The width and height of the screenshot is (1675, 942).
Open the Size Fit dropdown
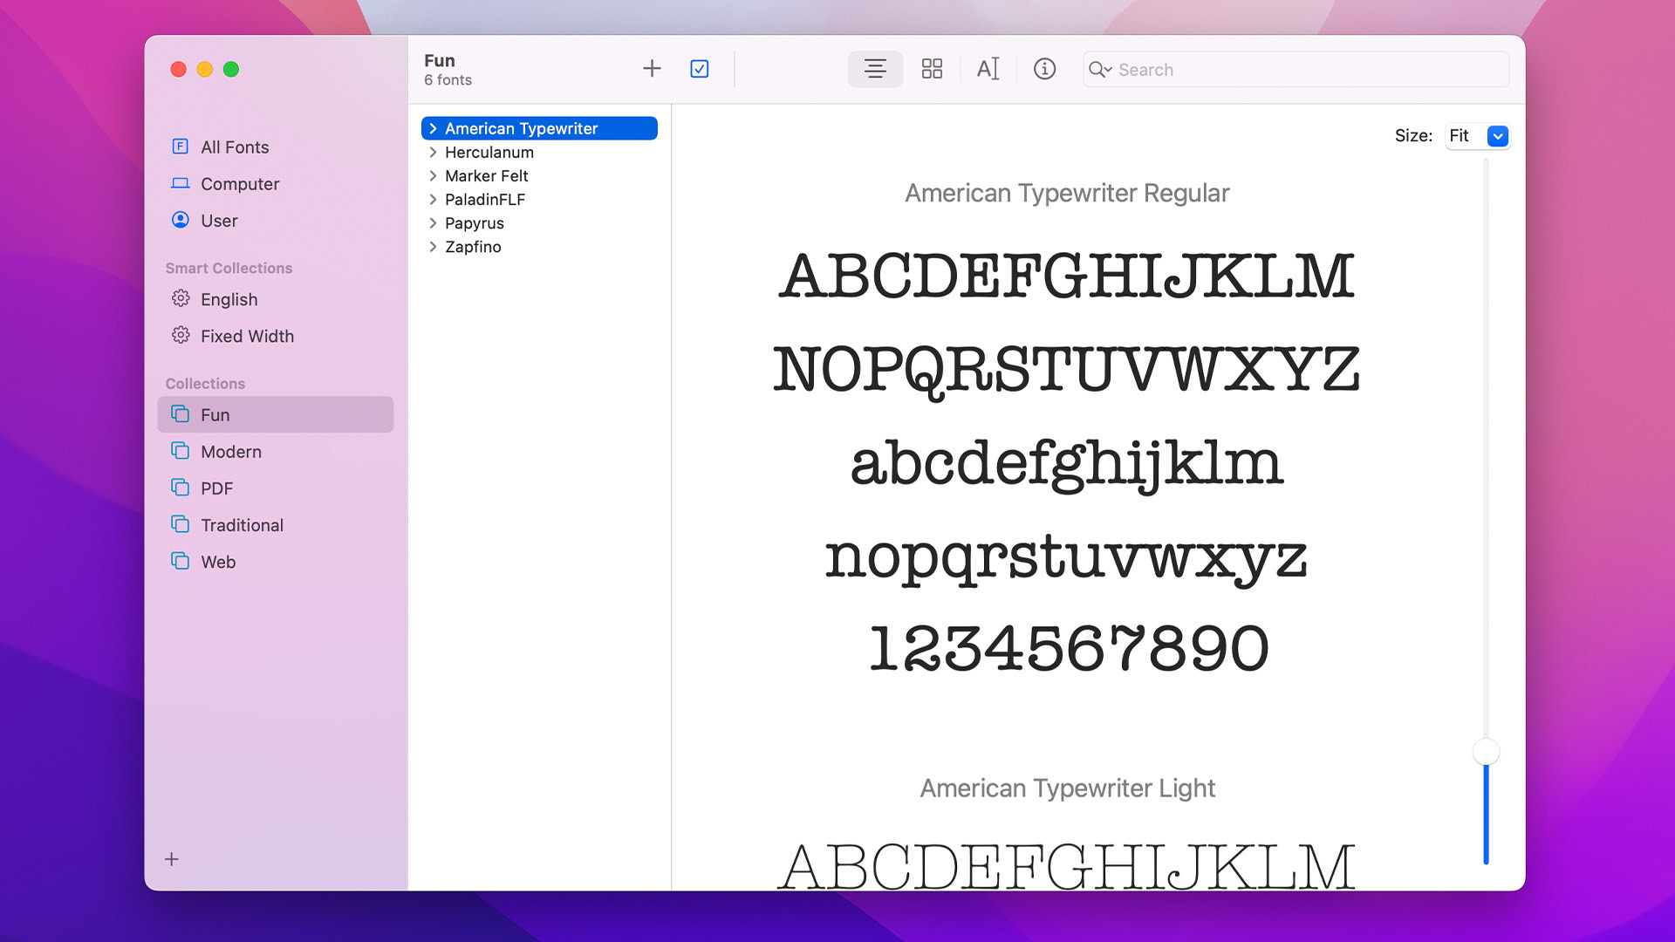point(1497,136)
